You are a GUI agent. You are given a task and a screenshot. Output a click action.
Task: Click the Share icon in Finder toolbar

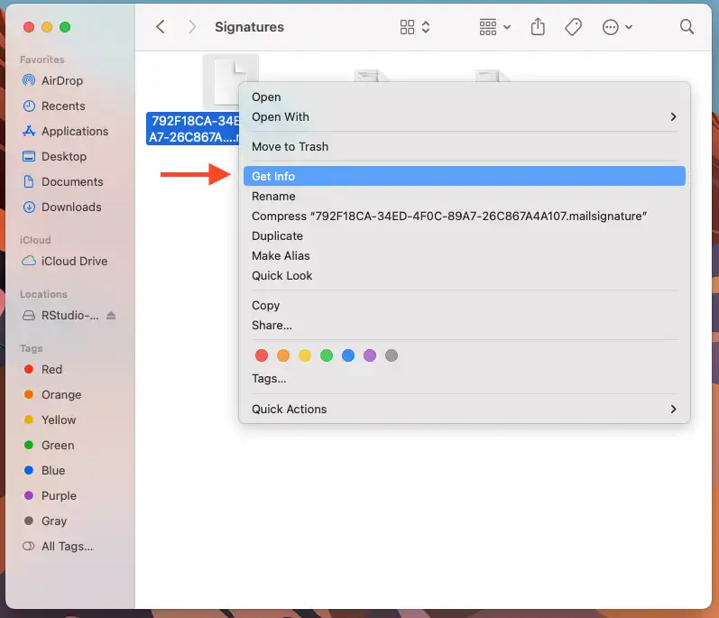pyautogui.click(x=539, y=27)
